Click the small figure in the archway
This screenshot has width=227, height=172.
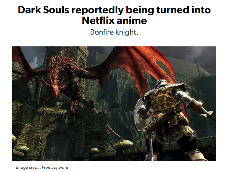pos(53,151)
